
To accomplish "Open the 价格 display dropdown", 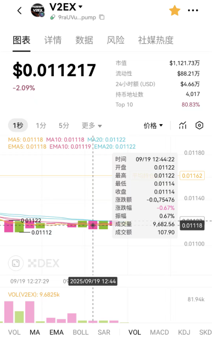I will (x=153, y=125).
